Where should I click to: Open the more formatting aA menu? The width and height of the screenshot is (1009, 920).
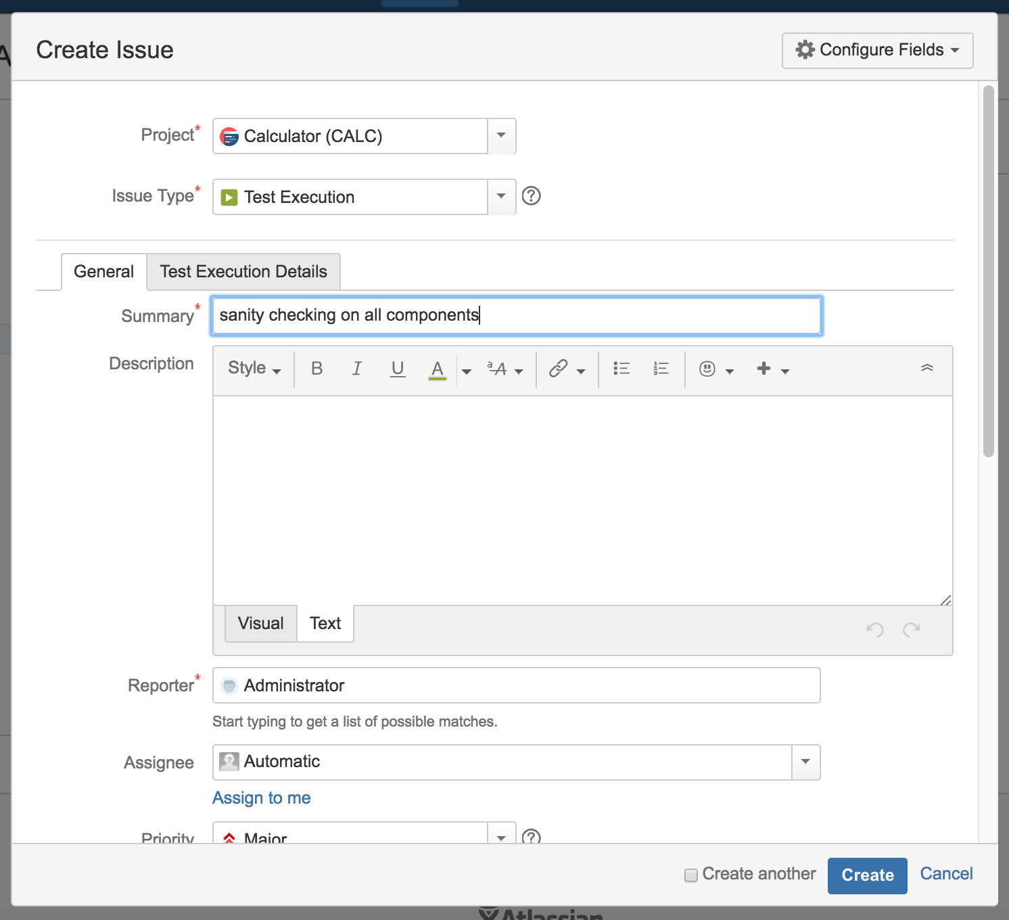click(505, 369)
